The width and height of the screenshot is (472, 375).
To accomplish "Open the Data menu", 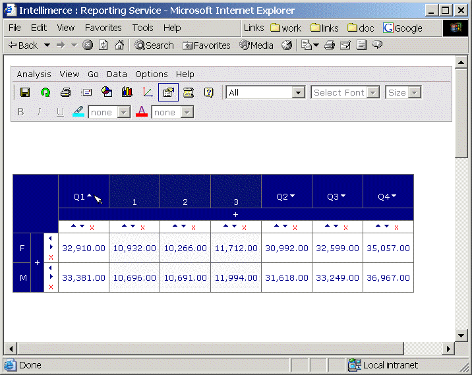I will coord(117,74).
